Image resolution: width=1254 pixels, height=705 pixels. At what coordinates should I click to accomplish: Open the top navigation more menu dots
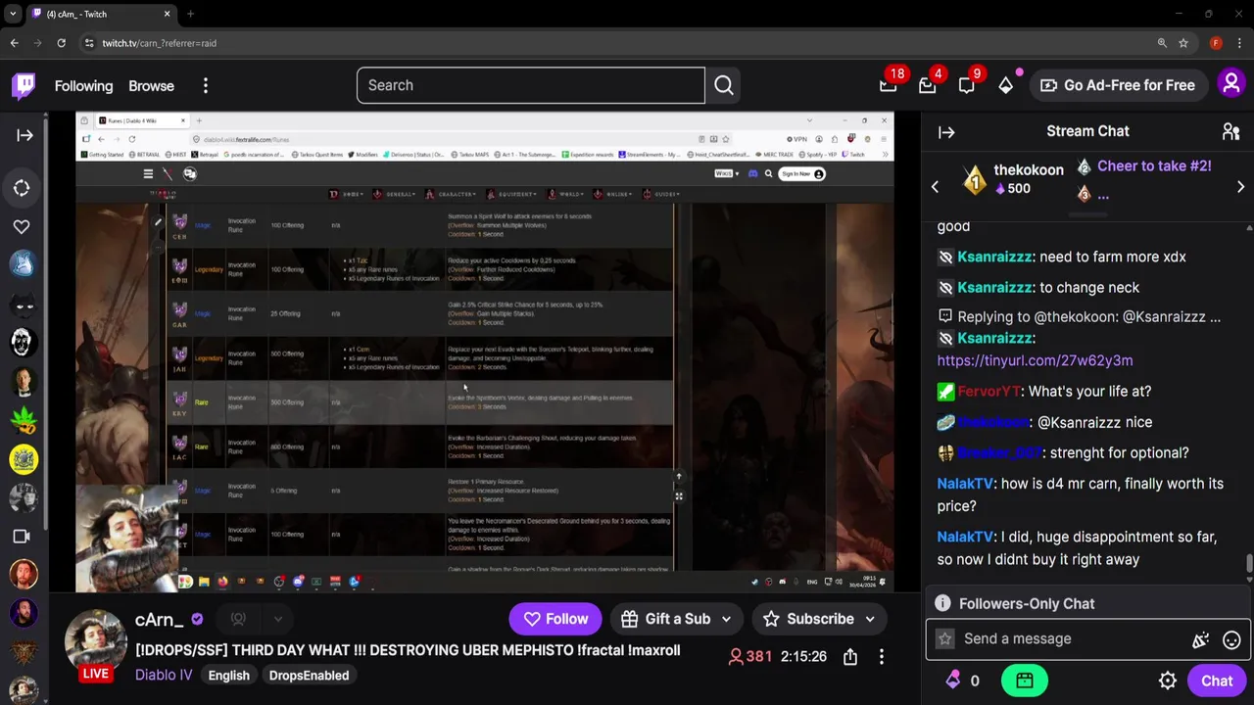[x=206, y=86]
